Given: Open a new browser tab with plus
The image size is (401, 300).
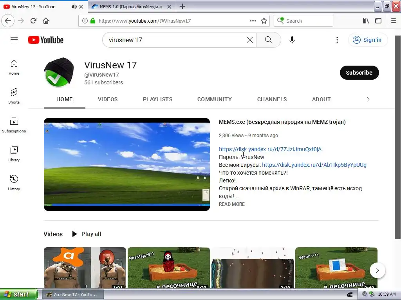Looking at the screenshot, I should pos(182,6).
